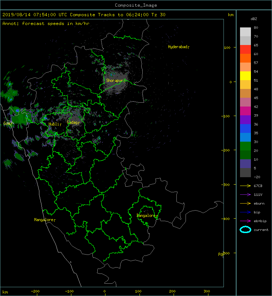Click the 111V legend label
Image resolution: width=272 pixels, height=296 pixels.
point(258,195)
